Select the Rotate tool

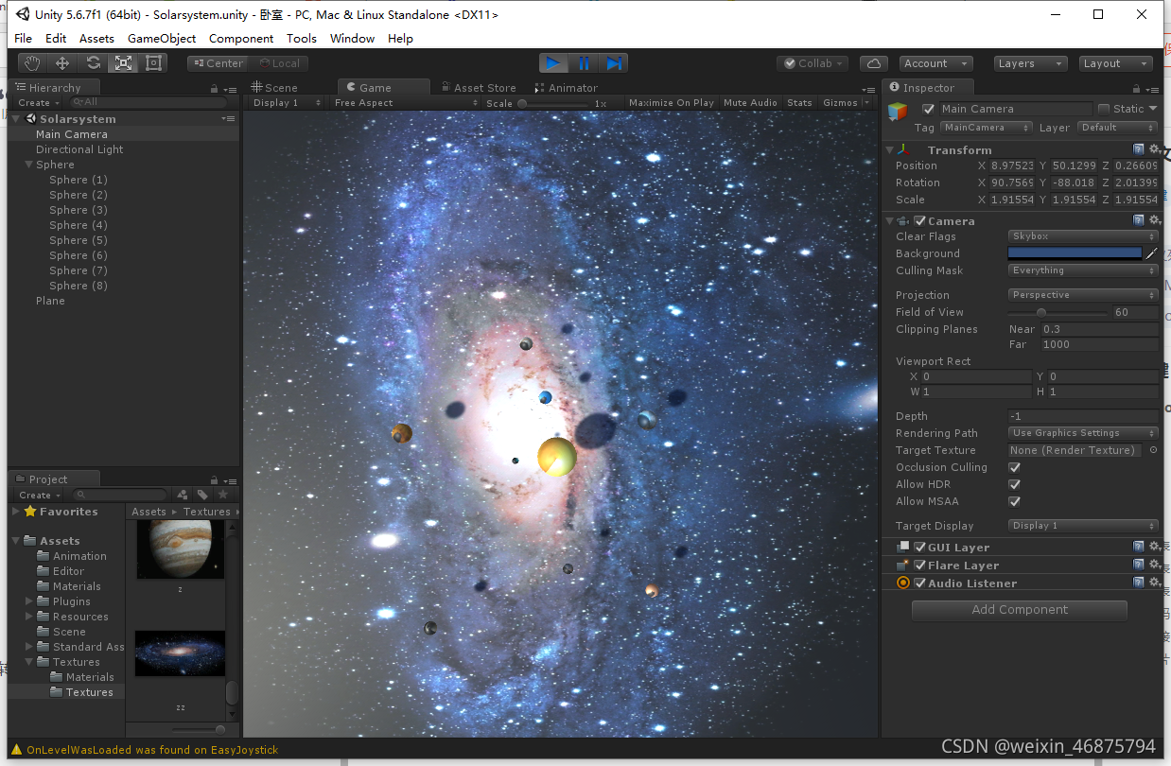[93, 63]
